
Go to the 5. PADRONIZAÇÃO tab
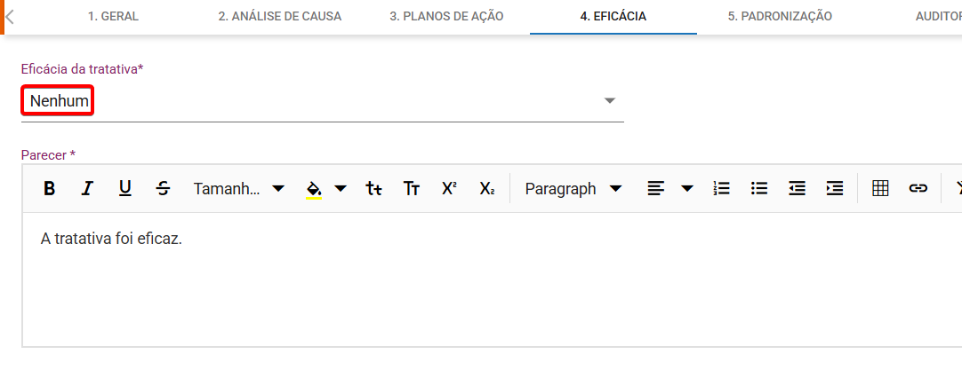coord(780,17)
